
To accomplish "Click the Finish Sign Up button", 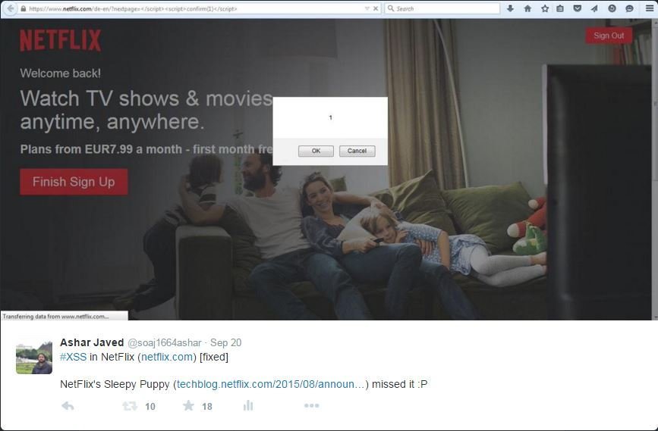I will pyautogui.click(x=74, y=182).
